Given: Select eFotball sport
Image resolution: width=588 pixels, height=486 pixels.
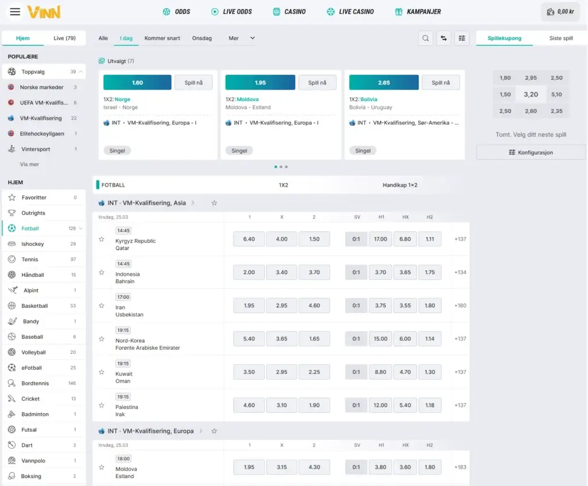Looking at the screenshot, I should pyautogui.click(x=44, y=368).
